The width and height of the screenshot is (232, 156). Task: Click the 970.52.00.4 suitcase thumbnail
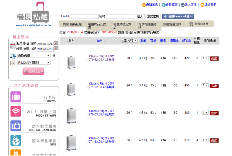pos(71,63)
